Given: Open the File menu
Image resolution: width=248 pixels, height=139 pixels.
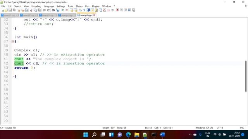Looking at the screenshot, I should point(3,6).
